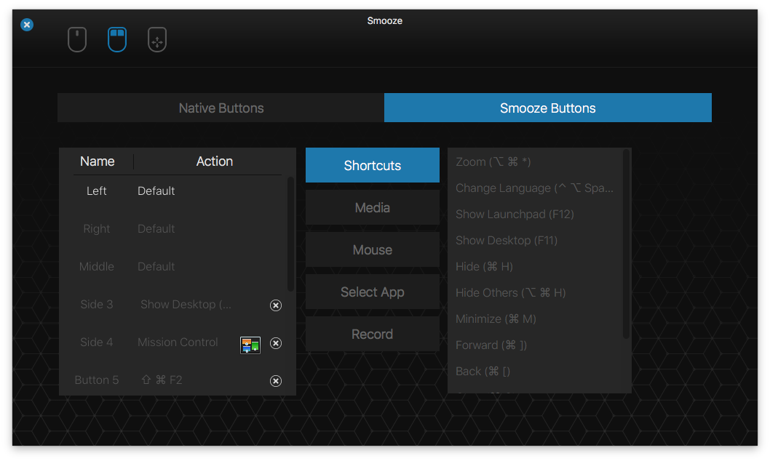Choose the Hide (⌘ H) shortcut
770x461 pixels.
pyautogui.click(x=484, y=266)
